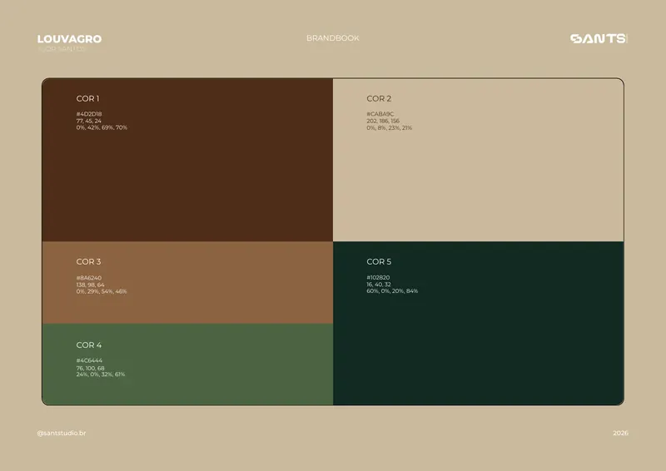Click the CMYK line 0%, 8%, 23%, 21%

(x=390, y=127)
